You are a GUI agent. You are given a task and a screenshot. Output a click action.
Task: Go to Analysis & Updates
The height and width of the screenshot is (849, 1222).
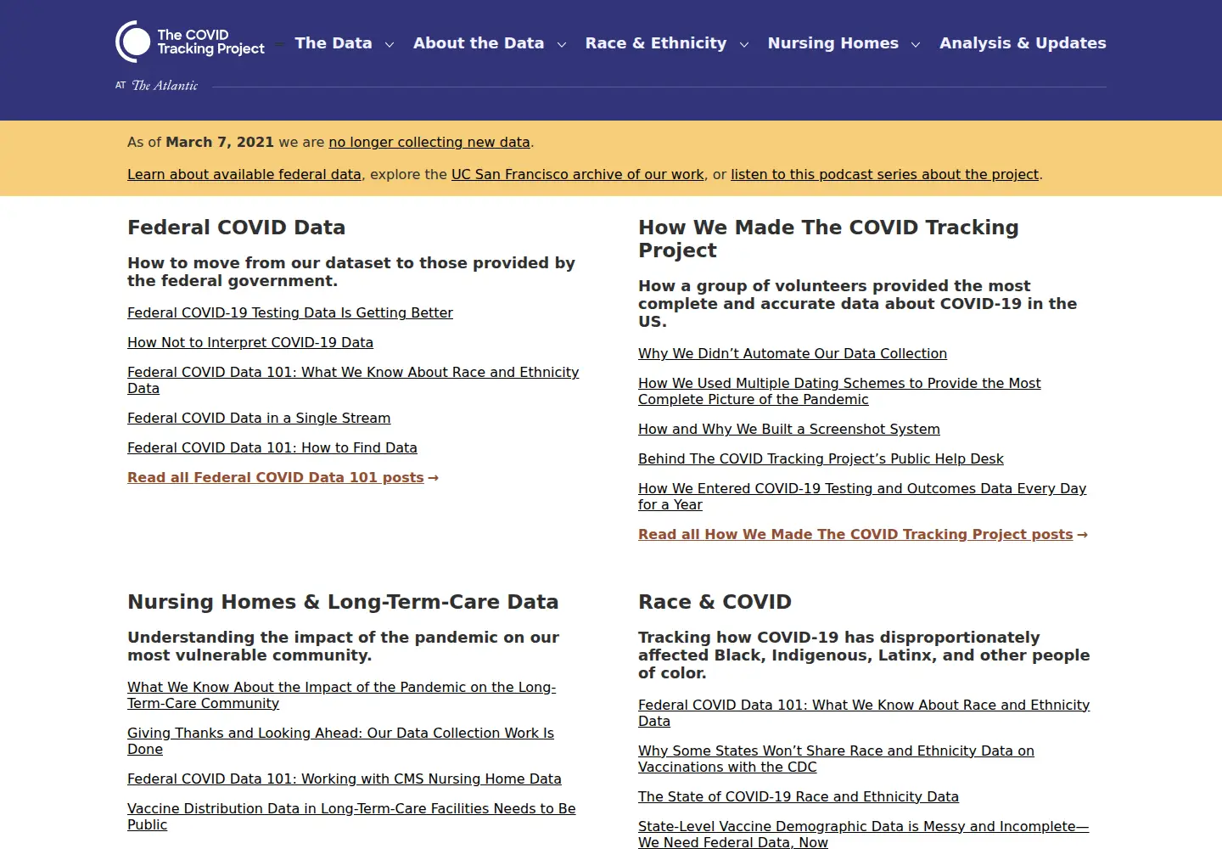click(1023, 43)
